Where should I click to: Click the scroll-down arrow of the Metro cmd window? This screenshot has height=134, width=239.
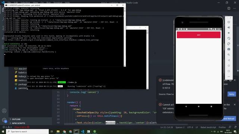tap(147, 88)
